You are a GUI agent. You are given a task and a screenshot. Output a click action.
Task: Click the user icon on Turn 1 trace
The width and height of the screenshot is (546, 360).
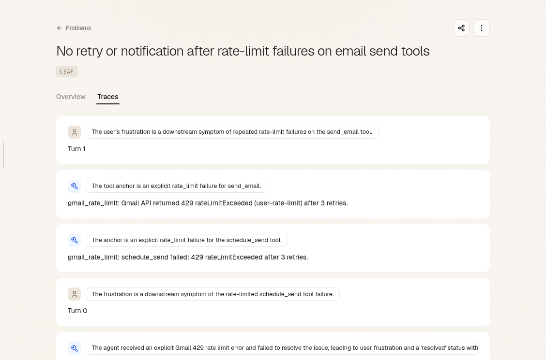74,132
